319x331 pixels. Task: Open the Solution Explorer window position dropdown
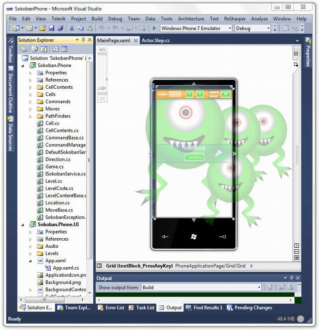pos(77,40)
